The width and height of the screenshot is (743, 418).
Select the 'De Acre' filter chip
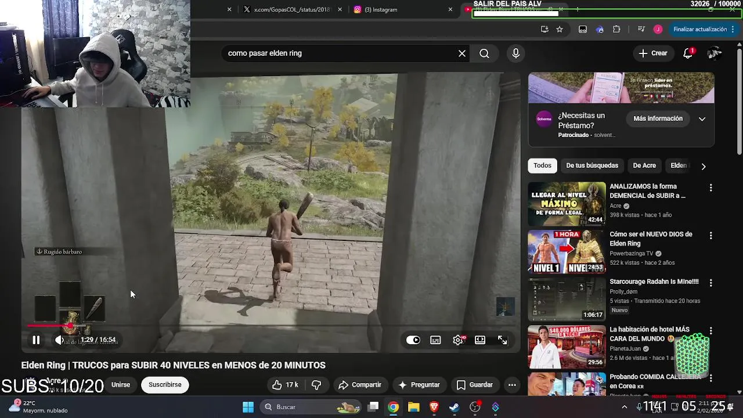click(644, 165)
